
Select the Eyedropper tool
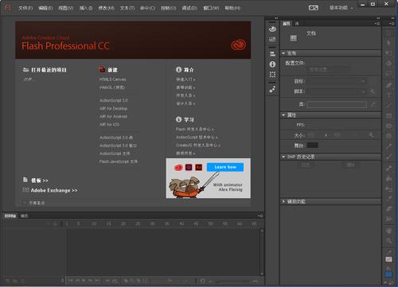pos(388,198)
